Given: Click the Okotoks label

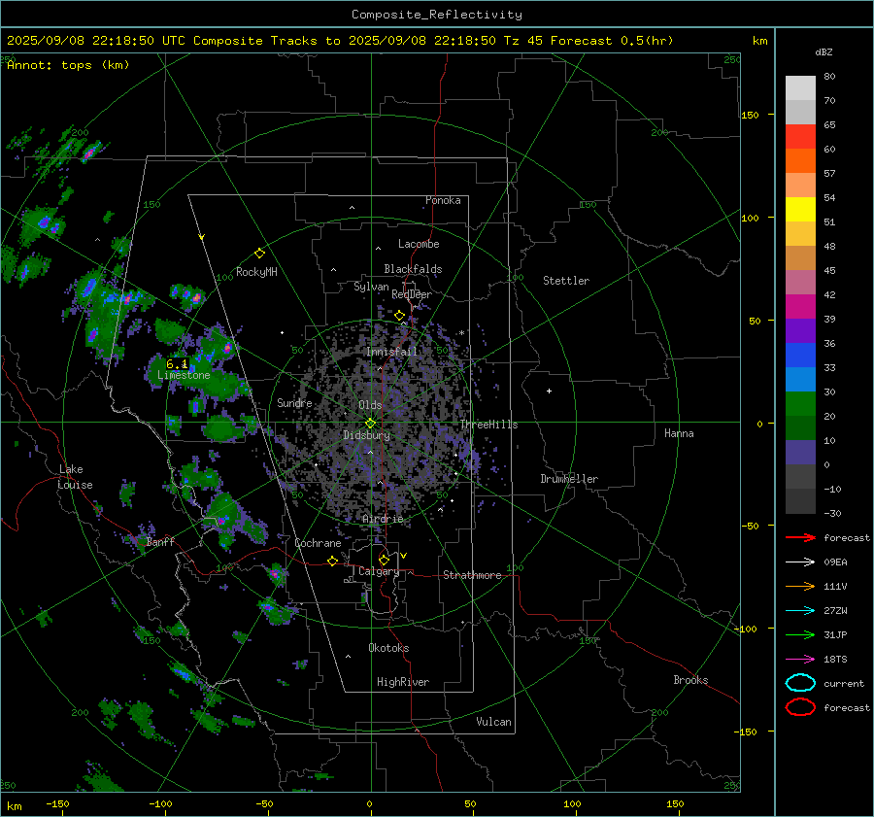Looking at the screenshot, I should pos(388,648).
